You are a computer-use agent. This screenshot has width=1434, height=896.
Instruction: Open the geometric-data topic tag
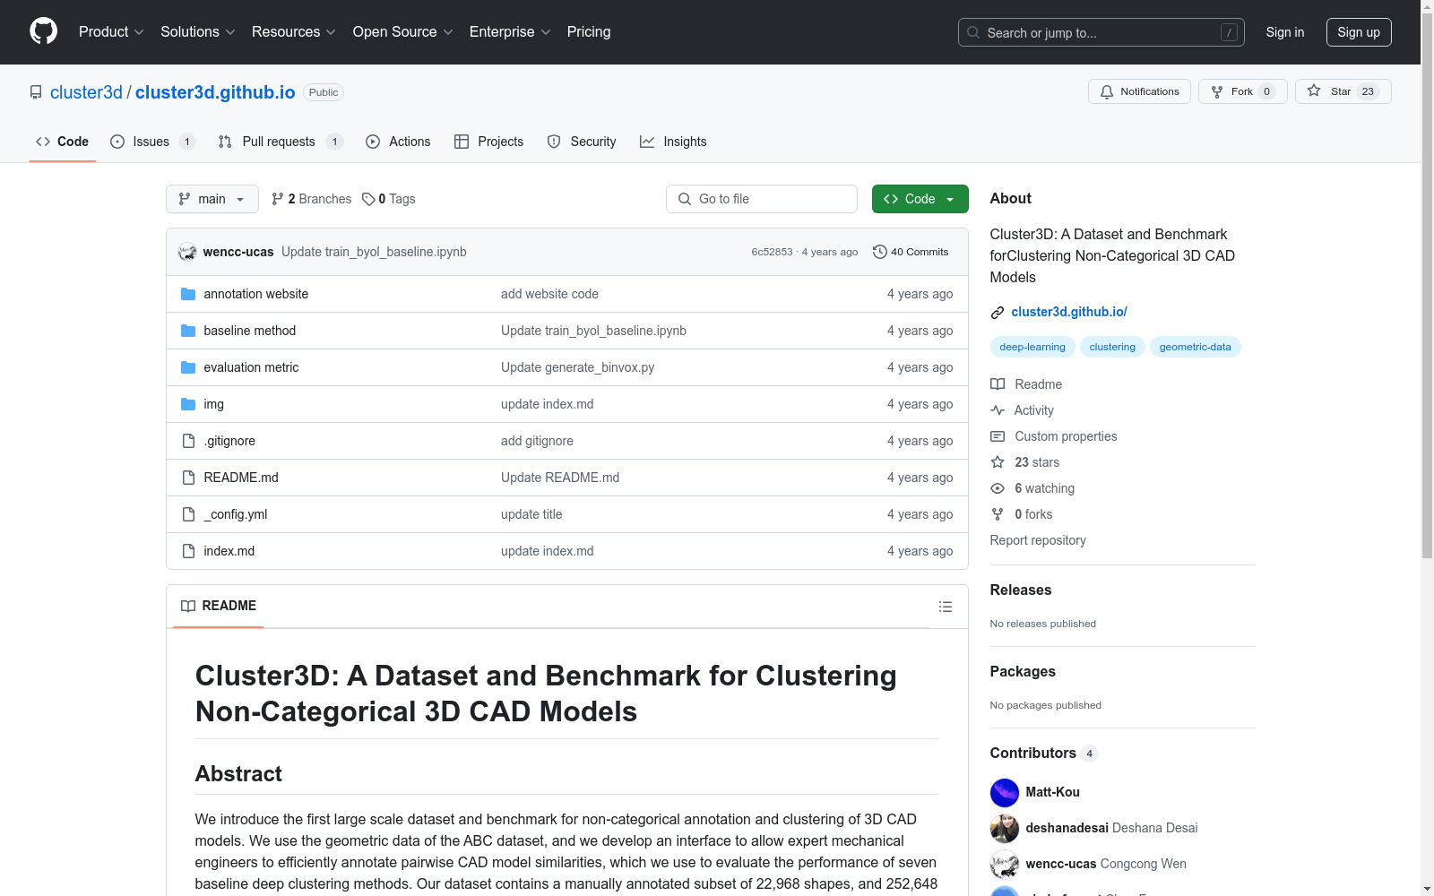tap(1196, 347)
